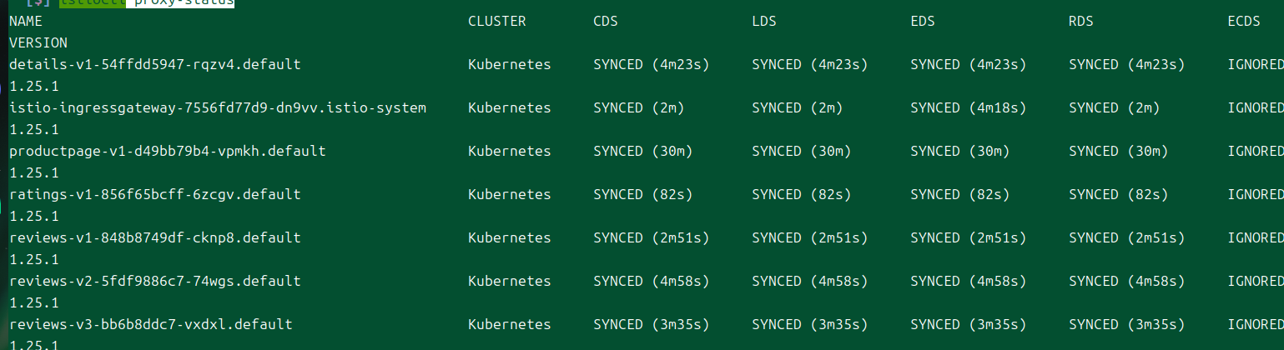This screenshot has width=1284, height=350.
Task: Click the NAME column header
Action: tap(26, 22)
